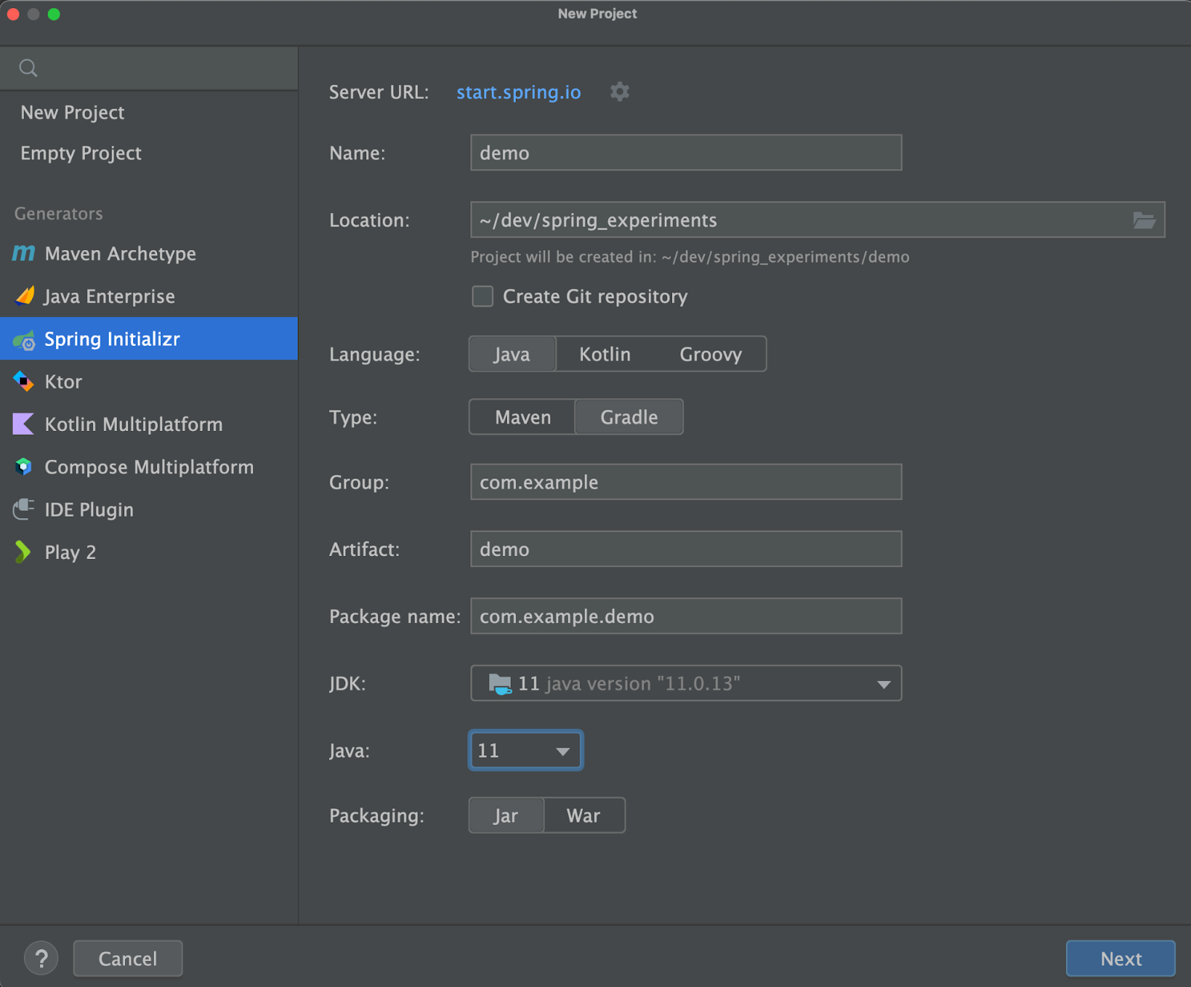Select War packaging
The height and width of the screenshot is (987, 1191).
pyautogui.click(x=584, y=815)
